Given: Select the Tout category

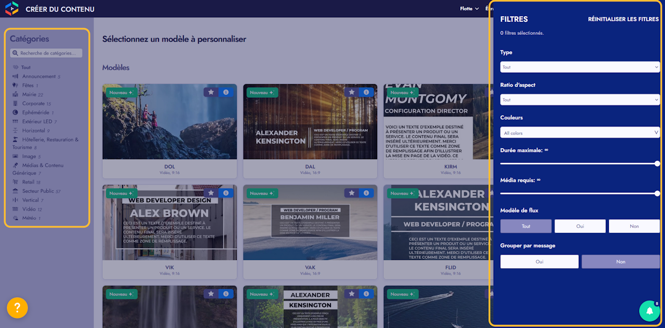Looking at the screenshot, I should (25, 68).
